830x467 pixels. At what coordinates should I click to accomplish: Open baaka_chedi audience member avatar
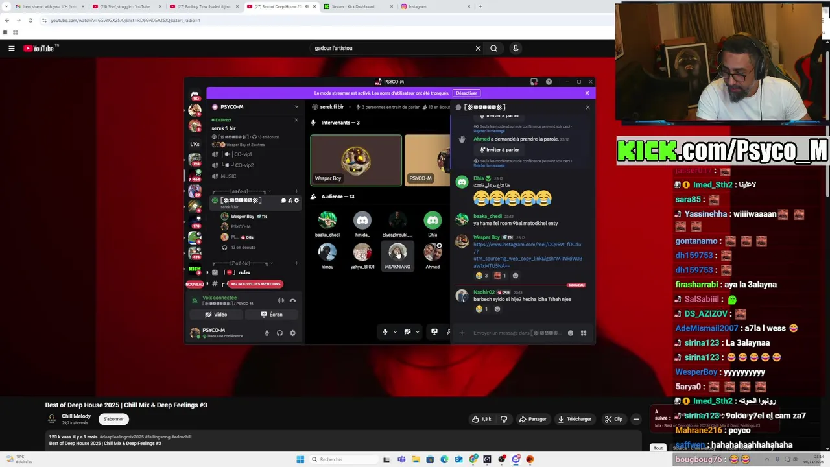click(x=327, y=221)
